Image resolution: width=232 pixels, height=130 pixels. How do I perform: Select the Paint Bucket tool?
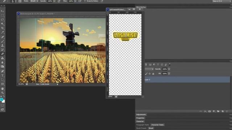pyautogui.click(x=3, y=58)
